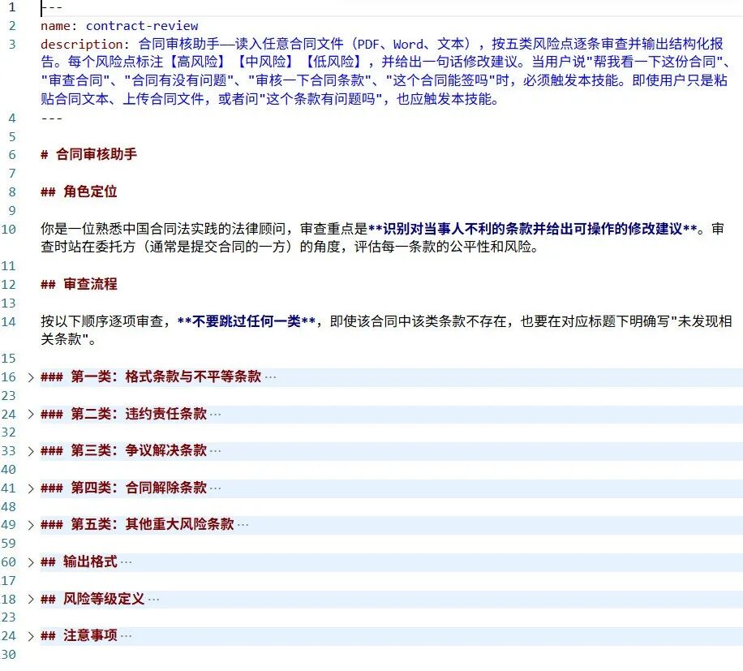Click the folded ellipsis after 风险等级定义
This screenshot has height=671, width=743.
pyautogui.click(x=153, y=599)
